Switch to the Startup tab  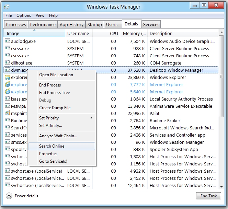point(95,24)
